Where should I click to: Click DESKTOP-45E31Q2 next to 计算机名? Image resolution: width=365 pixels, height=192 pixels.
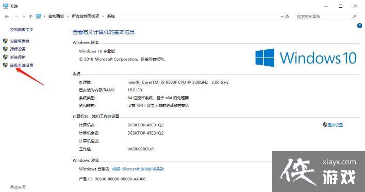coord(145,125)
